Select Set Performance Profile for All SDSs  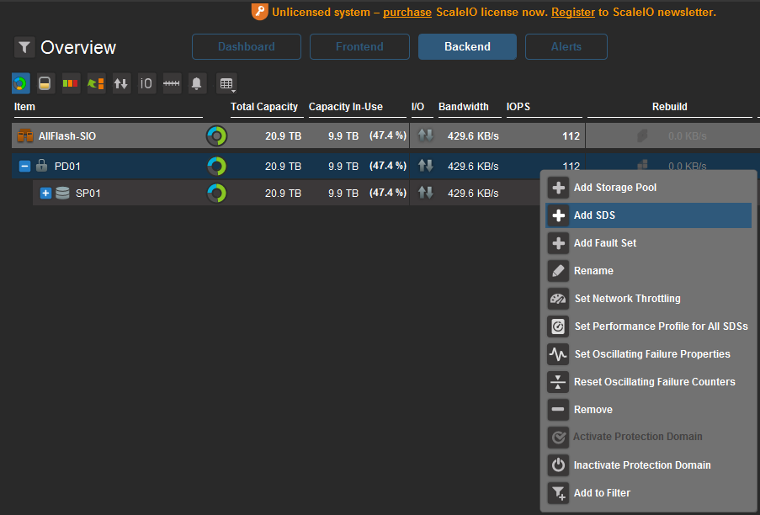tap(649, 326)
